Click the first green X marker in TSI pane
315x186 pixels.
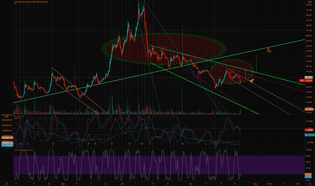point(21,144)
